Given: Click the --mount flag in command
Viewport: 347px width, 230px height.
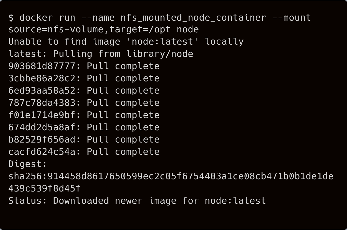Looking at the screenshot, I should pyautogui.click(x=291, y=18).
